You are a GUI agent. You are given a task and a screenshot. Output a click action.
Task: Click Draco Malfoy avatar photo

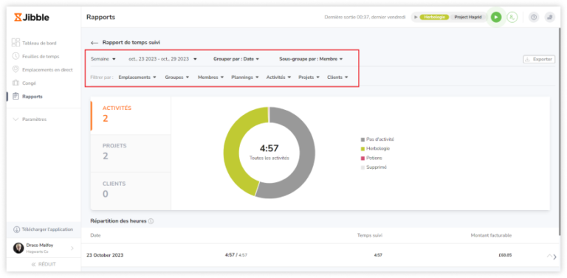coord(18,248)
